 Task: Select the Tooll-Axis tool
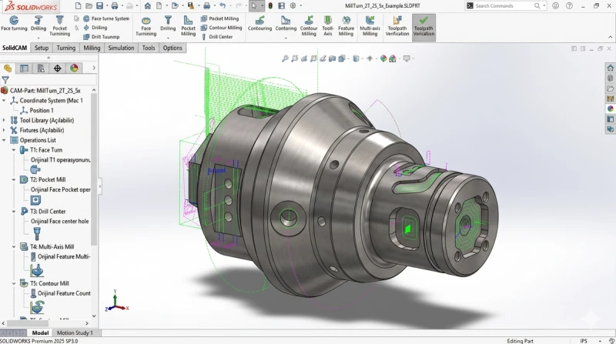(x=328, y=26)
